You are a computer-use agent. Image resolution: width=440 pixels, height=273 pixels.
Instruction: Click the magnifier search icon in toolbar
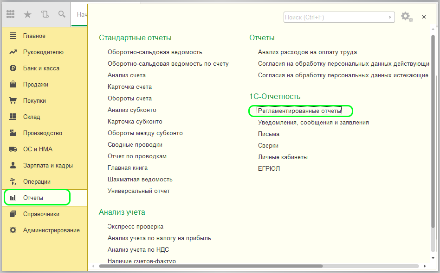pyautogui.click(x=62, y=14)
